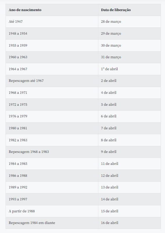Click the 'Data de liberação' column header
Image resolution: width=165 pixels, height=233 pixels.
[x=130, y=10]
